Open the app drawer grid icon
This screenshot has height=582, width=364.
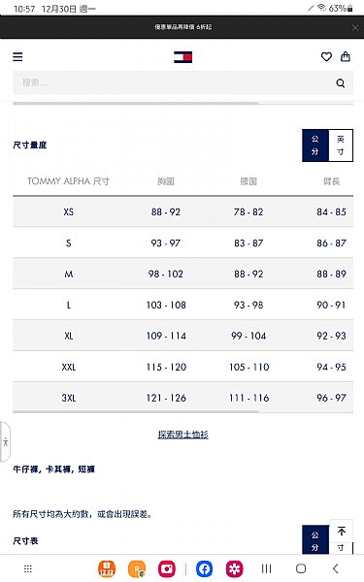(28, 568)
